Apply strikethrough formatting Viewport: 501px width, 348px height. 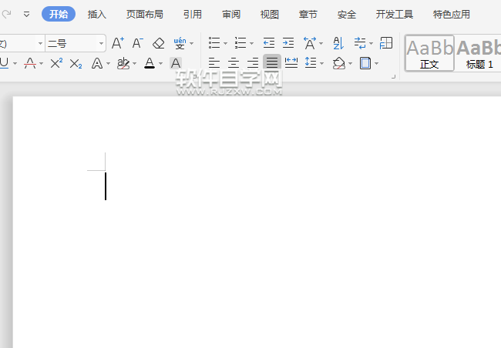coord(30,63)
